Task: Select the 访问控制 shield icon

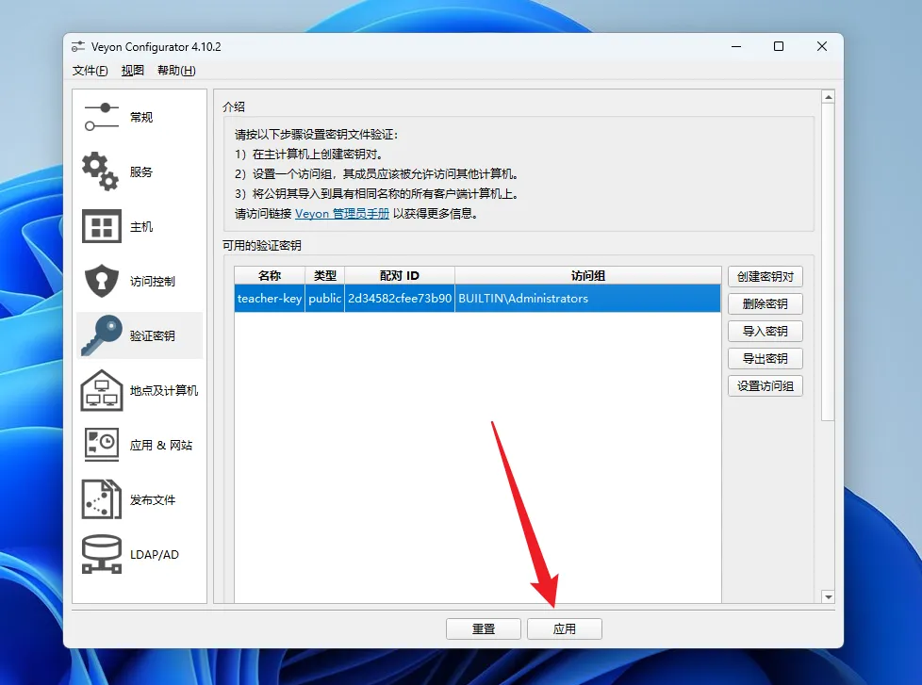Action: click(102, 280)
